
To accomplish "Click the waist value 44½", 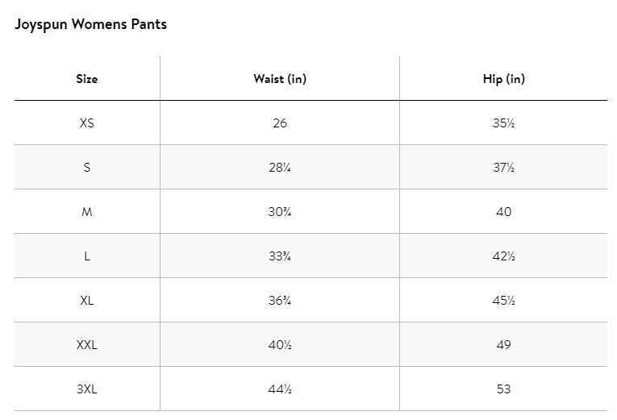I will coord(280,389).
